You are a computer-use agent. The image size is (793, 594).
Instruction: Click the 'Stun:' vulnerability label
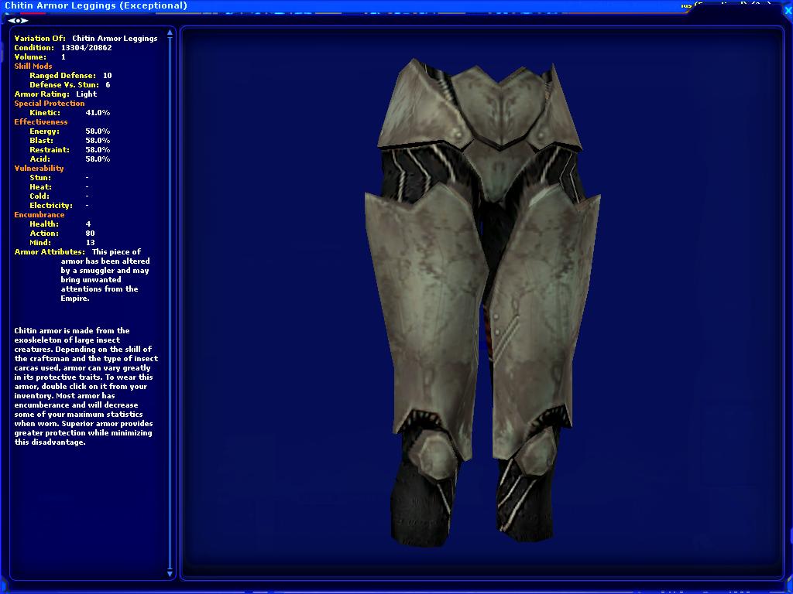pyautogui.click(x=40, y=178)
